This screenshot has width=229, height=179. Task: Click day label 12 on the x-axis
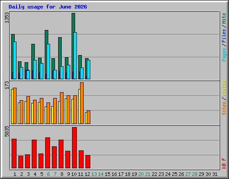click(87, 174)
